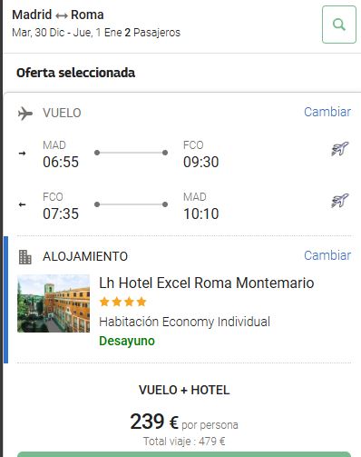Screen dimensions: 361x457
Task: Click the hotel photo thumbnail
Action: tap(54, 303)
